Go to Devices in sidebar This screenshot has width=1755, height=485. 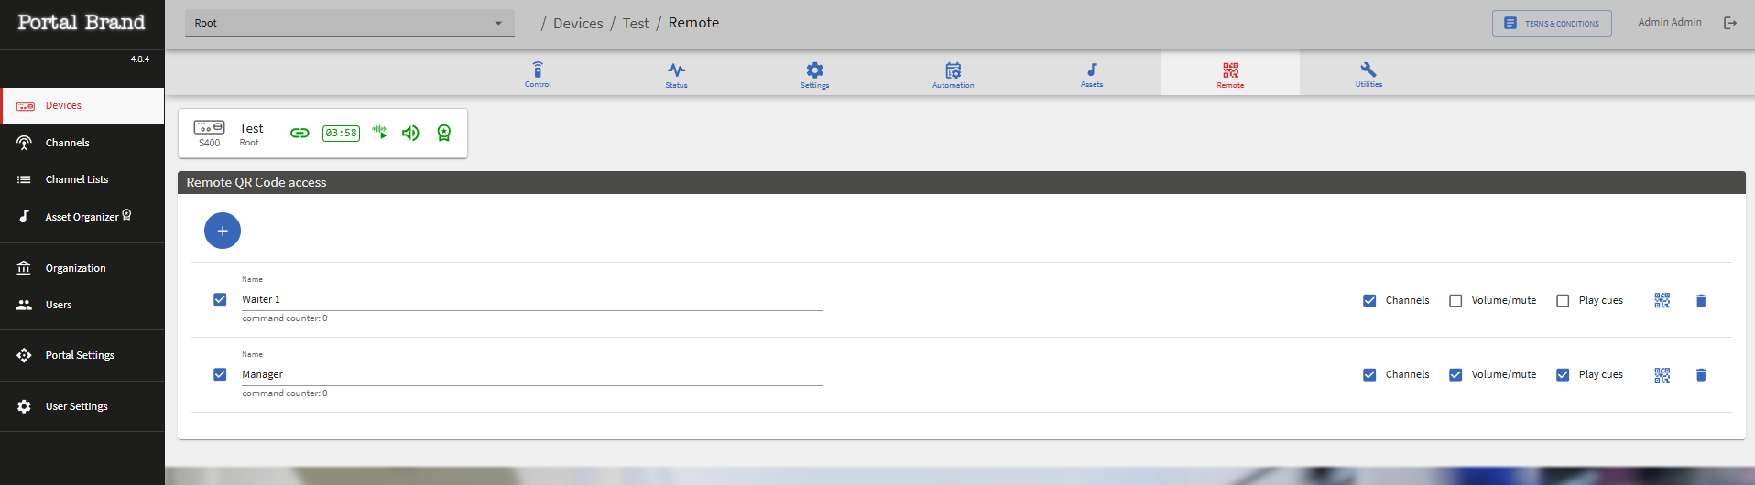[x=82, y=106]
